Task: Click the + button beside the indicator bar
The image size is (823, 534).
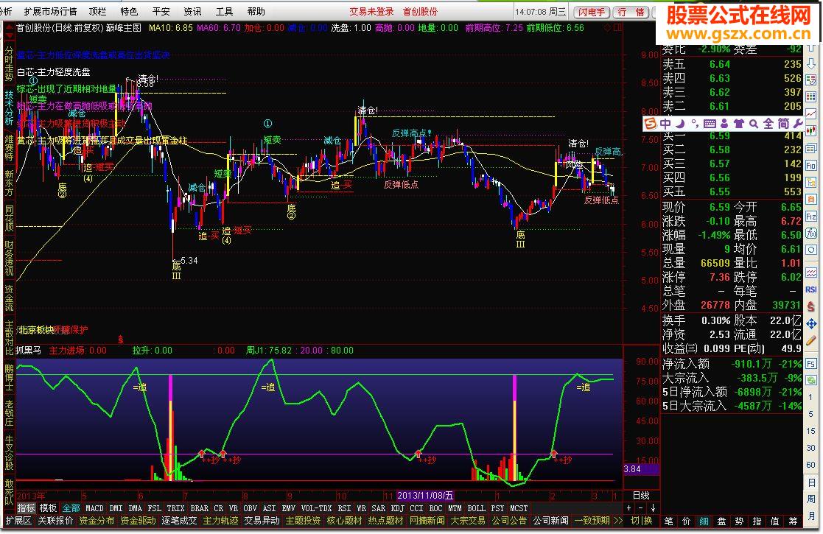Action: (x=628, y=507)
